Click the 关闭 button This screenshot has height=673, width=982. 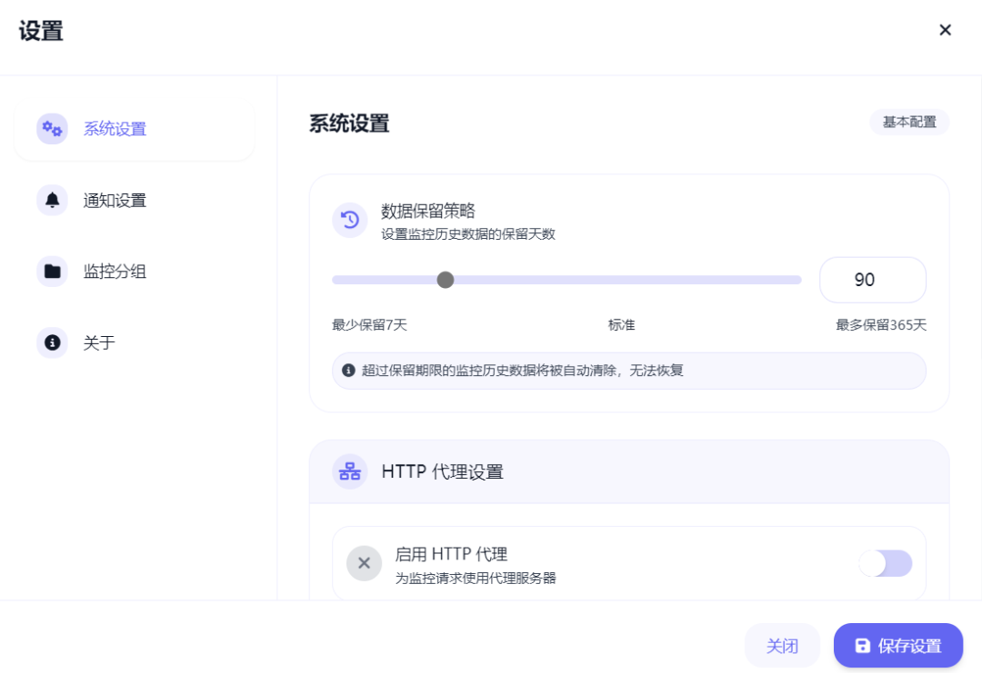(782, 646)
